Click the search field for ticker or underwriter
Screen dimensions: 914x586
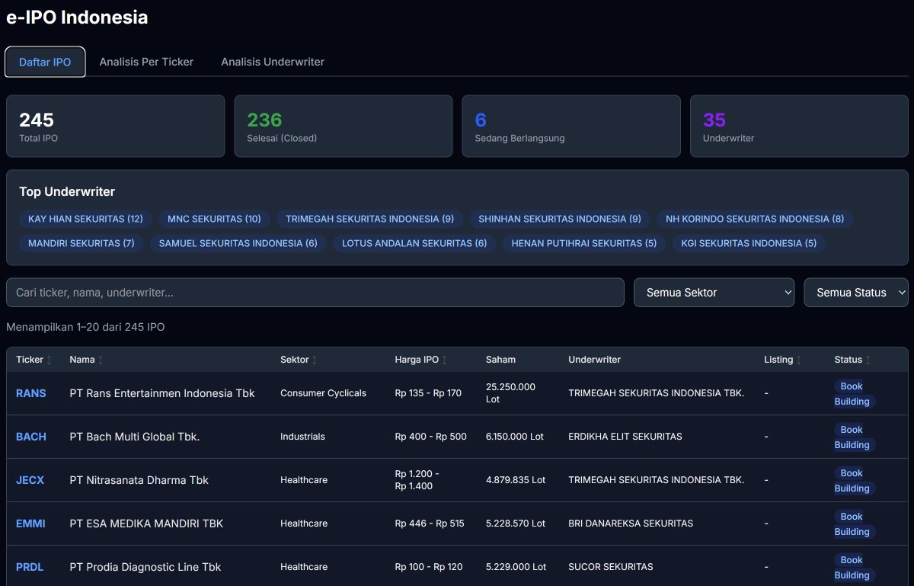(315, 293)
